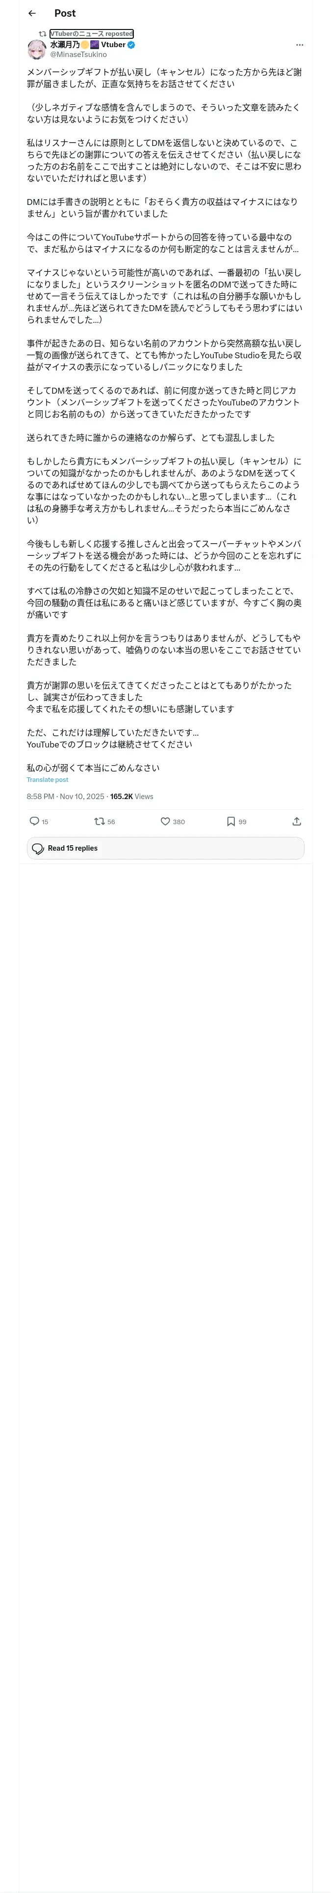The height and width of the screenshot is (1893, 331).
Task: Like the post with the heart icon
Action: coord(166,821)
